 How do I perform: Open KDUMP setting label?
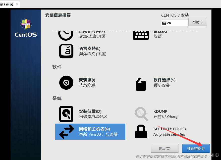coord(160,111)
